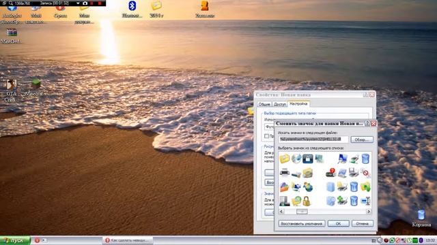Select the blue document sheet icon
The height and width of the screenshot is (245, 437).
(x=330, y=187)
